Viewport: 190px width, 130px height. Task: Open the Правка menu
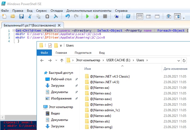[x=18, y=11]
